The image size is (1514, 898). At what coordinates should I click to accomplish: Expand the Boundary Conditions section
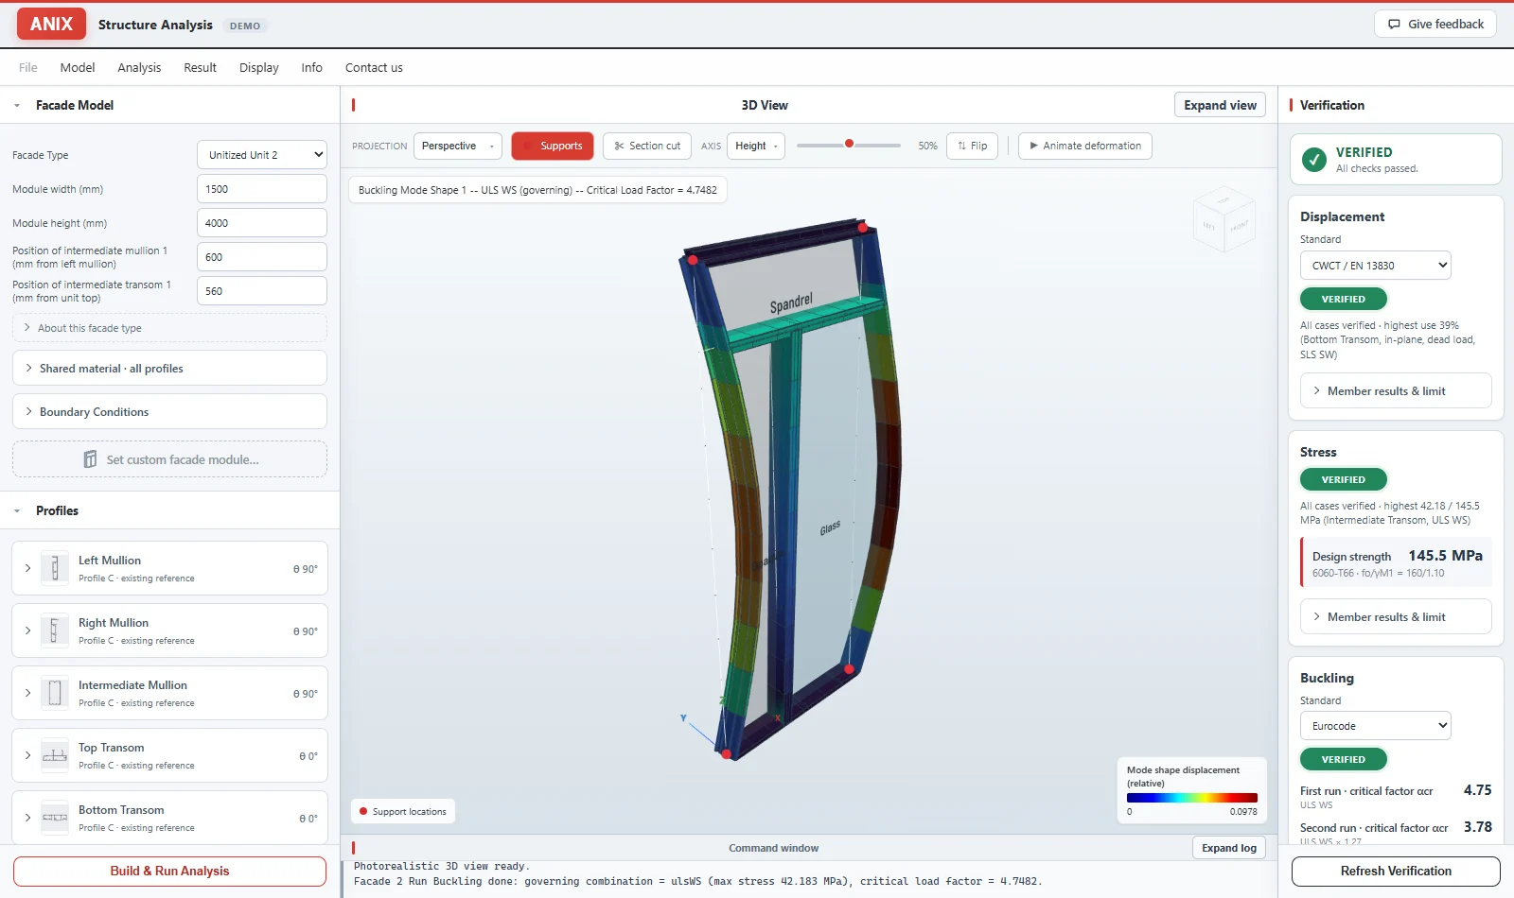pos(169,412)
